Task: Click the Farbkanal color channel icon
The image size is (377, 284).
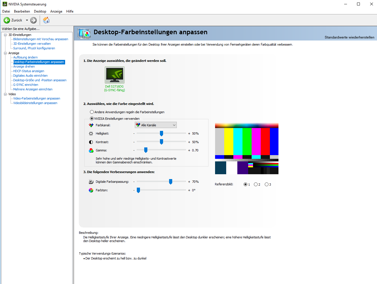Action: click(91, 125)
